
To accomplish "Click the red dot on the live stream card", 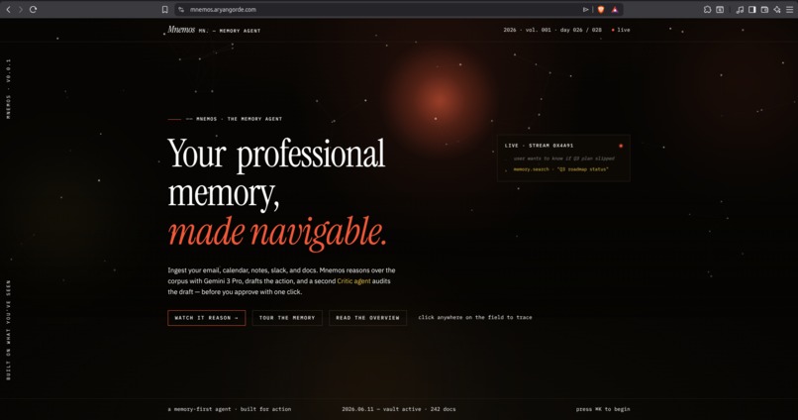I will (x=621, y=146).
